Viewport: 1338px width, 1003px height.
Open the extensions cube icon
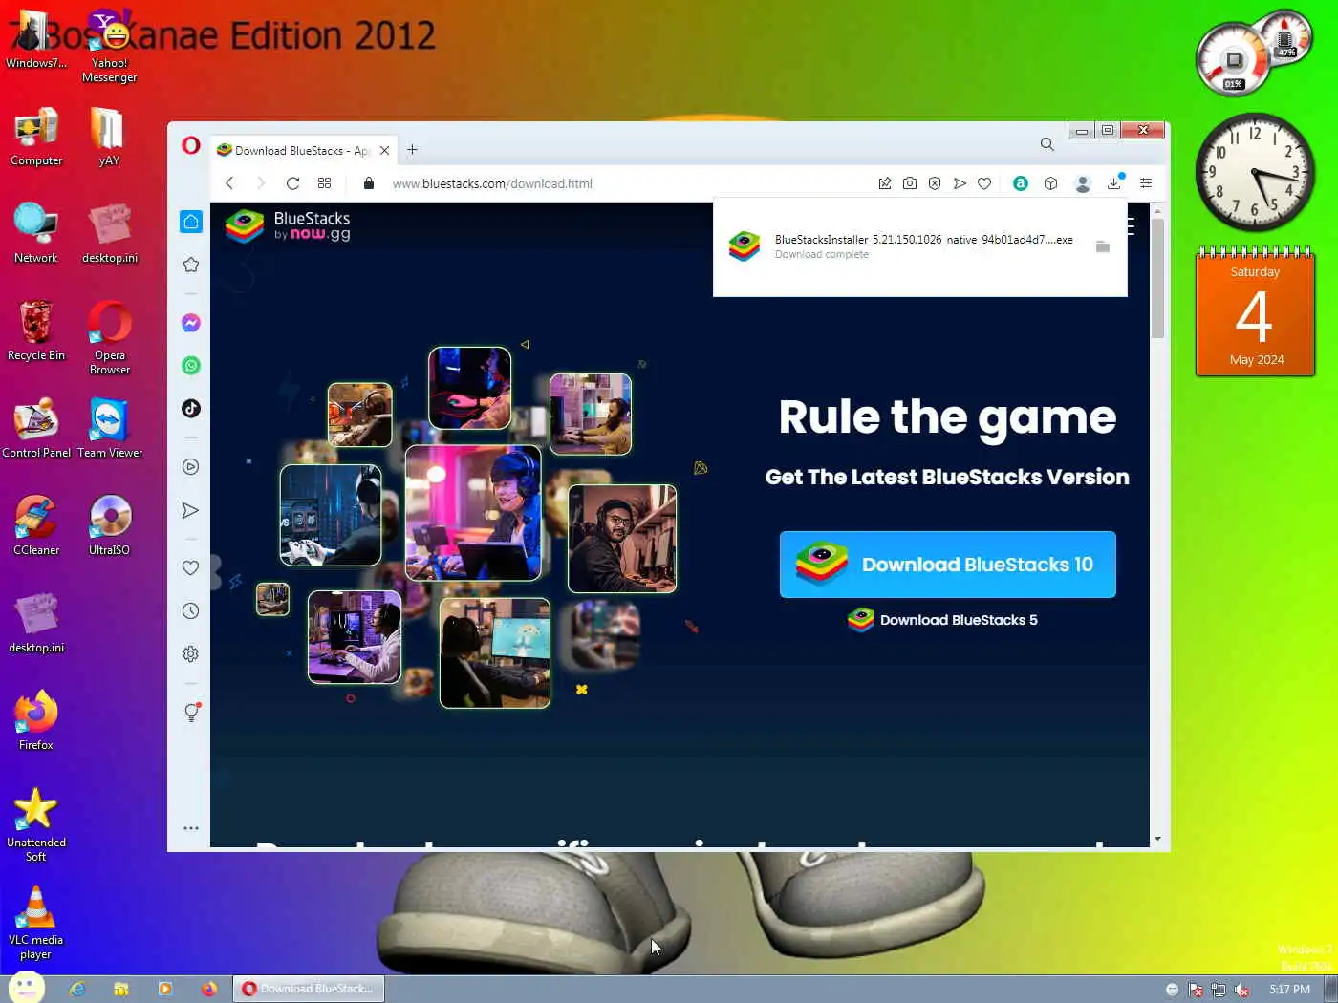click(x=1050, y=183)
